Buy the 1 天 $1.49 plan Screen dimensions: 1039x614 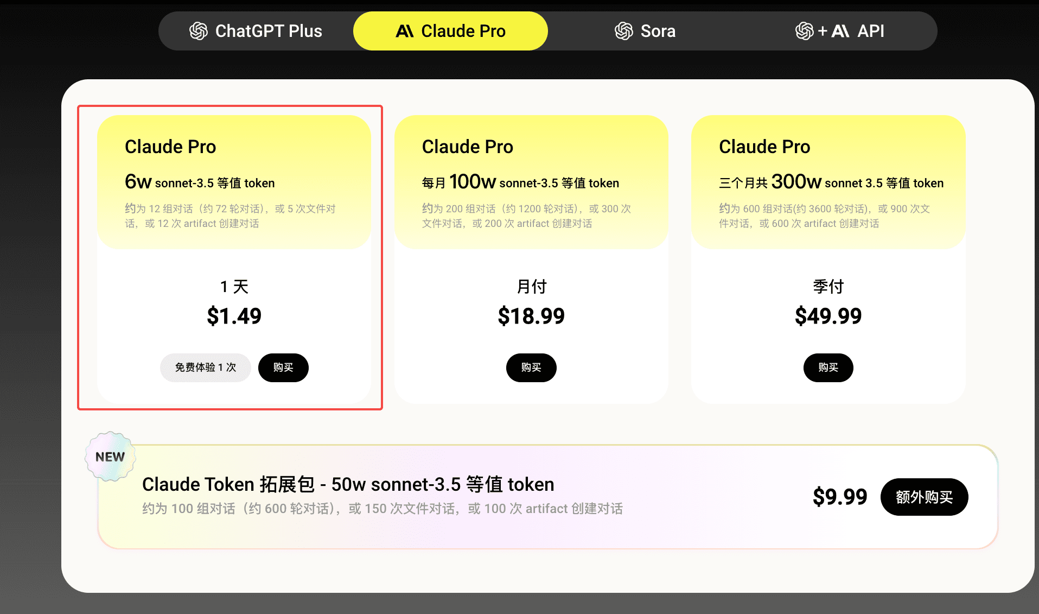click(283, 368)
